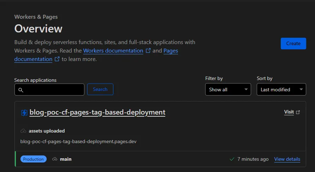The height and width of the screenshot is (172, 315).
Task: Open the Filter by Show all dropdown
Action: (228, 90)
